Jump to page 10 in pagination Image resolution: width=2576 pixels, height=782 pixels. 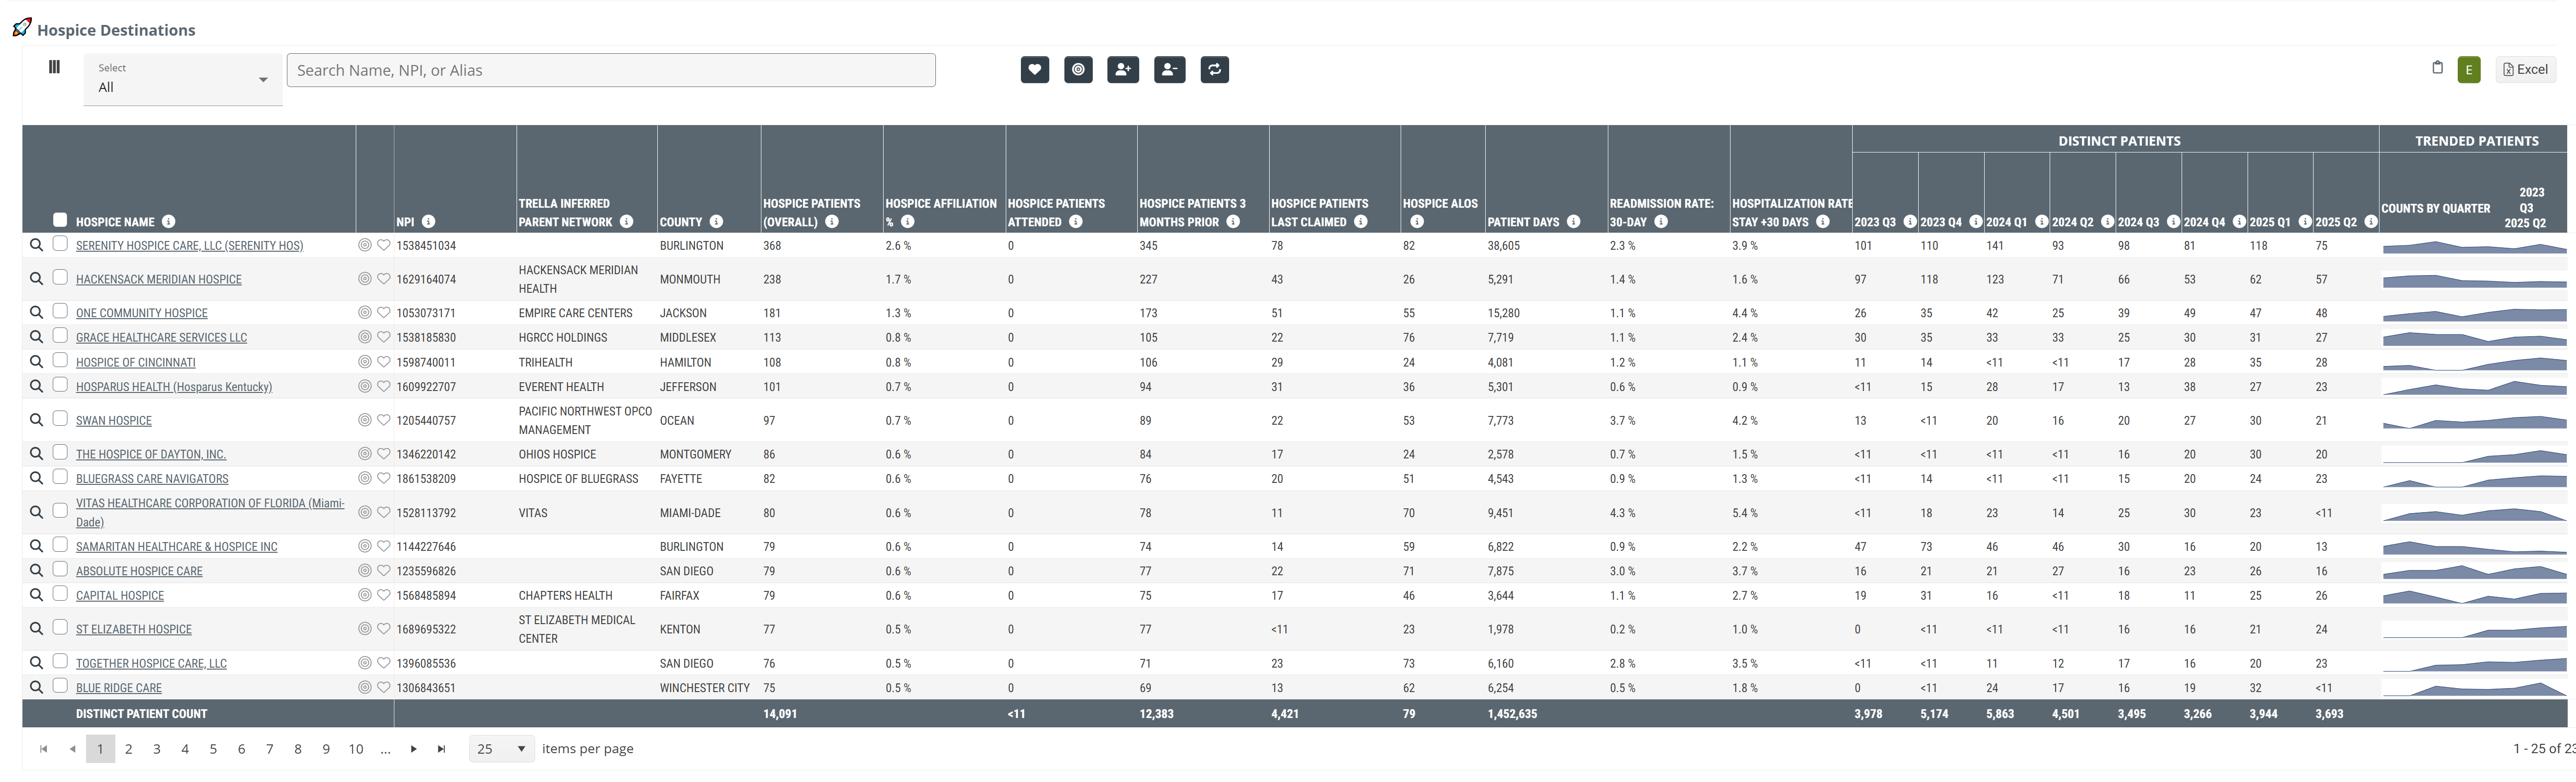(x=355, y=749)
